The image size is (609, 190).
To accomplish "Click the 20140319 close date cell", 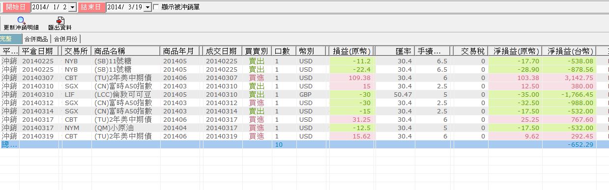I will click(39, 136).
